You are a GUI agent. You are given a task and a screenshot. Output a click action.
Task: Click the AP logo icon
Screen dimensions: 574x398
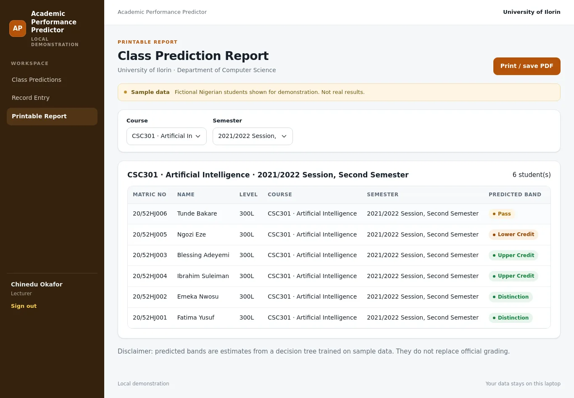pos(18,29)
